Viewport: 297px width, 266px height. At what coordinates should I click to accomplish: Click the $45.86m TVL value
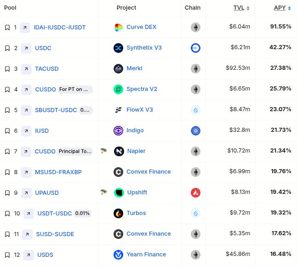click(238, 254)
